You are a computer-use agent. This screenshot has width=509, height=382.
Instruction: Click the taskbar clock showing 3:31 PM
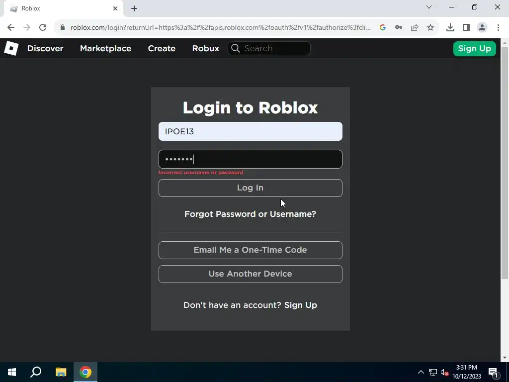coord(467,372)
